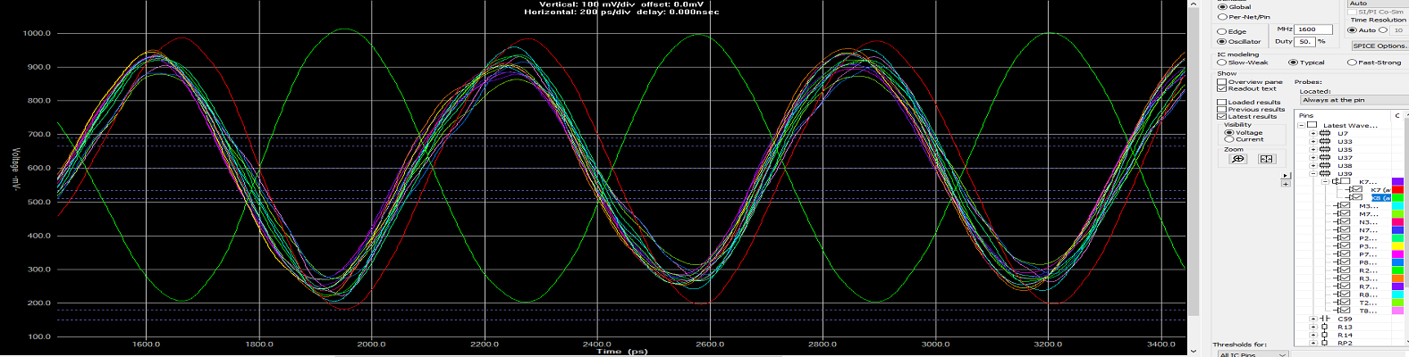
Task: Select Fast-Strong IC modeling option
Action: tap(1352, 62)
